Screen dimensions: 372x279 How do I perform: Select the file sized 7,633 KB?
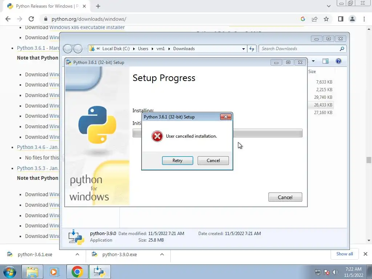pos(324,82)
